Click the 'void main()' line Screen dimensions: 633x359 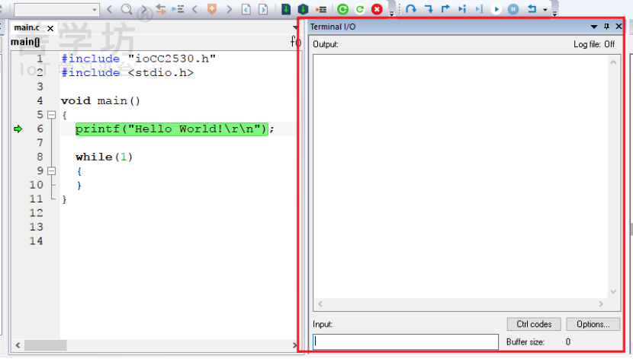pyautogui.click(x=101, y=100)
